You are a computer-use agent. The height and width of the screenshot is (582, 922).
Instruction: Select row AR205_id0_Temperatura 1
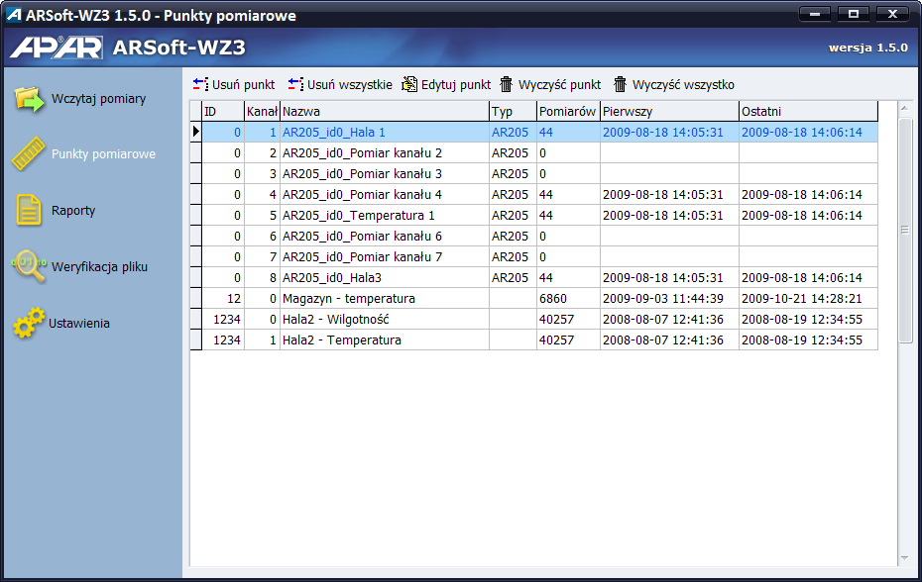coord(534,215)
